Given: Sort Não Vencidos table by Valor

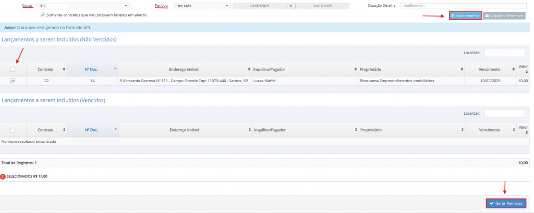Looking at the screenshot, I should (523, 69).
